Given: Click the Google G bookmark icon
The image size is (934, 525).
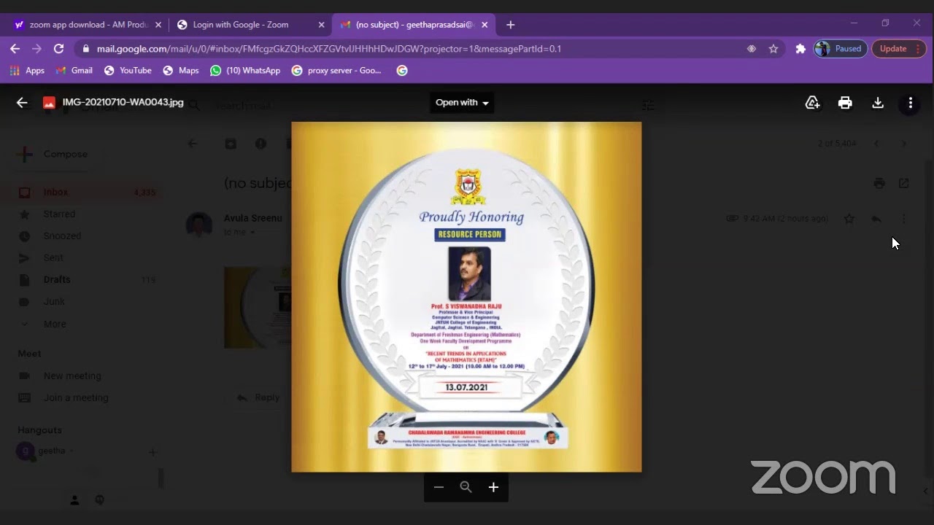Looking at the screenshot, I should pyautogui.click(x=401, y=71).
